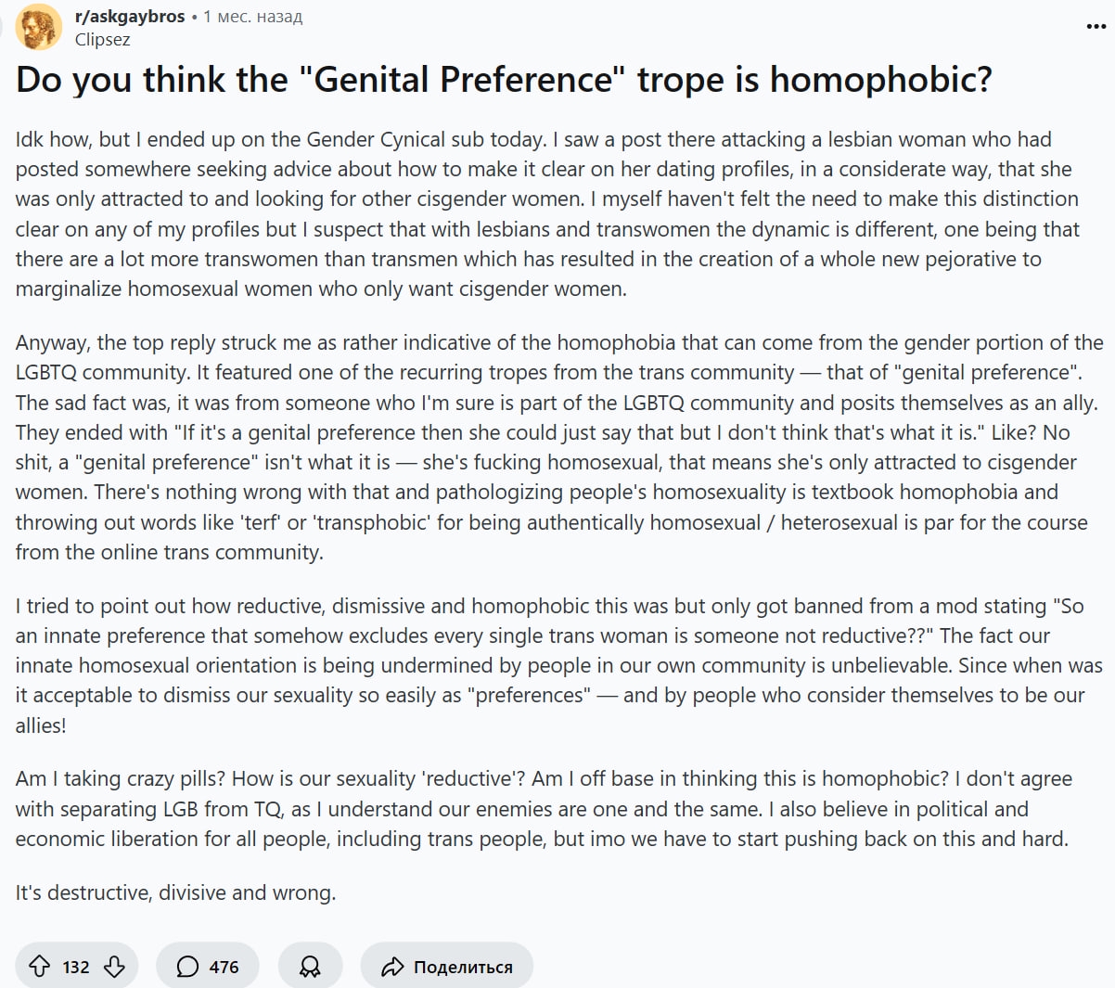Go to the r/askgaybros subreddit link
Screen dimensions: 1115x988
tap(130, 17)
